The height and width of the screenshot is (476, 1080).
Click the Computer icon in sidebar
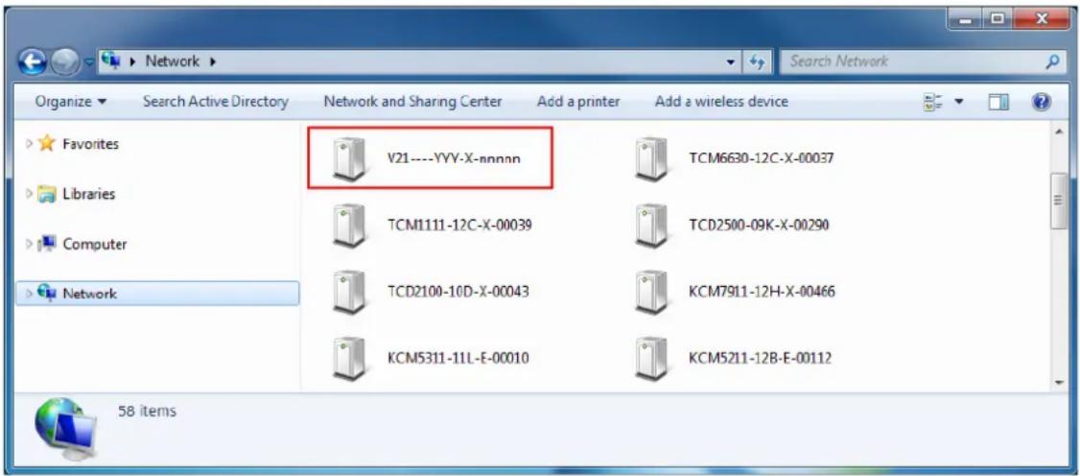[47, 244]
